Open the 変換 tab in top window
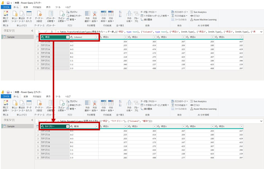The image size is (264, 169). point(25,7)
